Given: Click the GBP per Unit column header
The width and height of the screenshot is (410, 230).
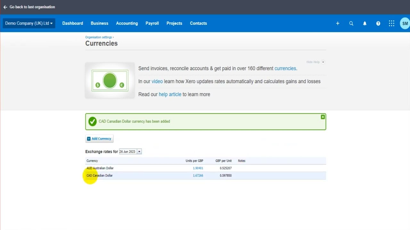Looking at the screenshot, I should (x=224, y=161).
